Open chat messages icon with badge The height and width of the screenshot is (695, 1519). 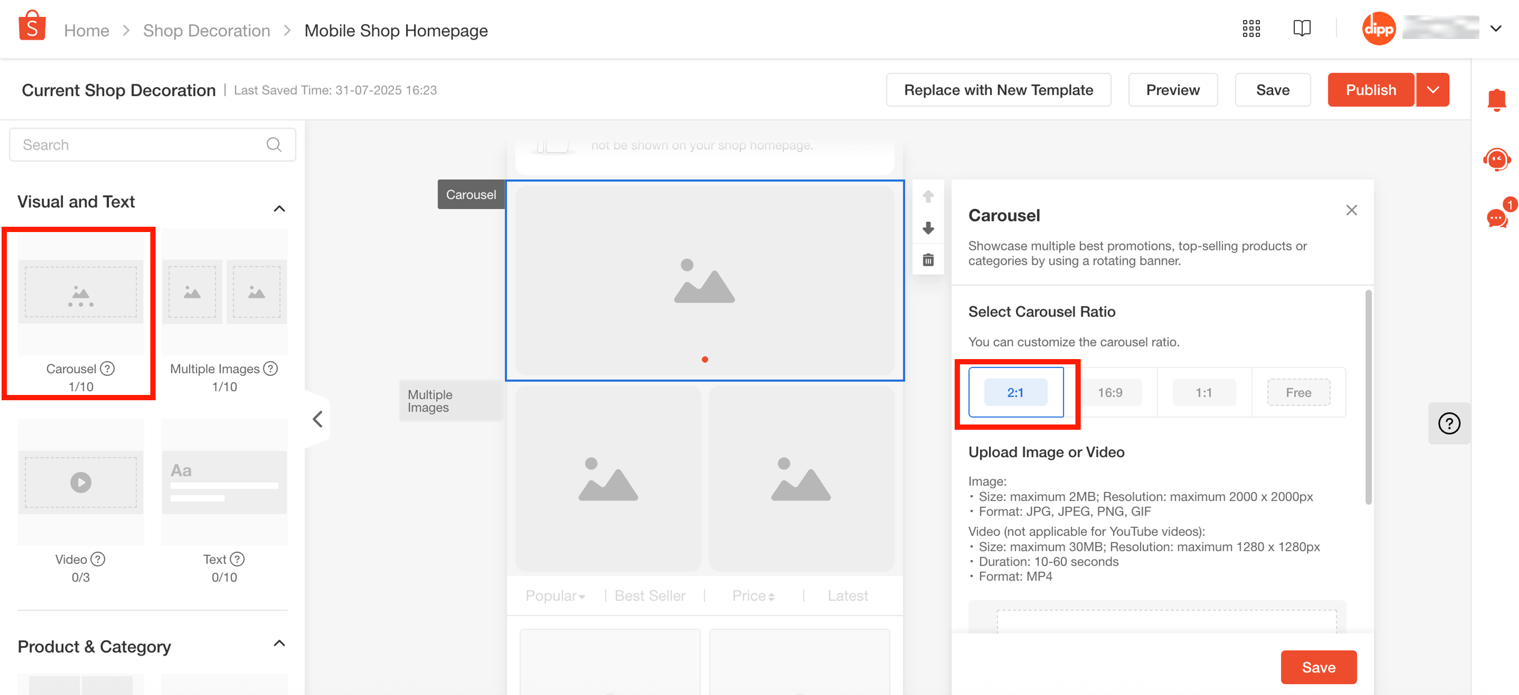pyautogui.click(x=1497, y=218)
